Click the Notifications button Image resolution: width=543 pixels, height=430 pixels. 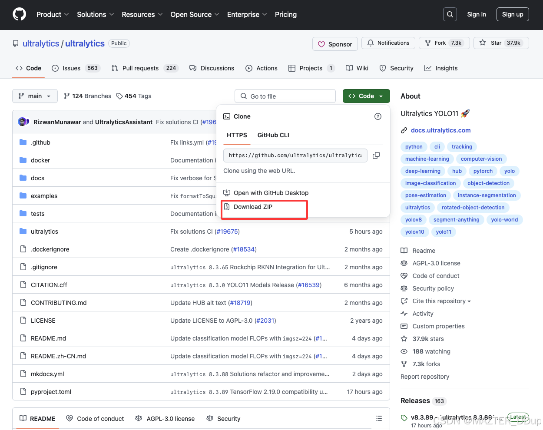388,43
